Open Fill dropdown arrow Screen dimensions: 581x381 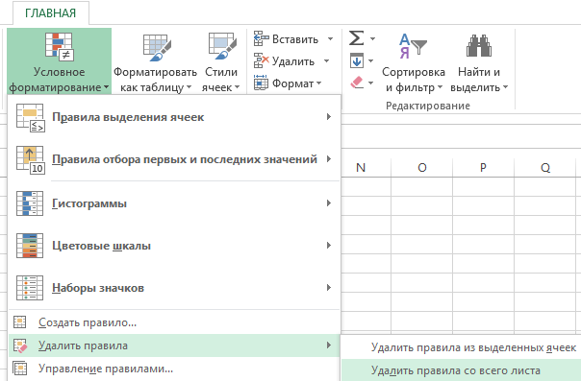click(x=370, y=61)
